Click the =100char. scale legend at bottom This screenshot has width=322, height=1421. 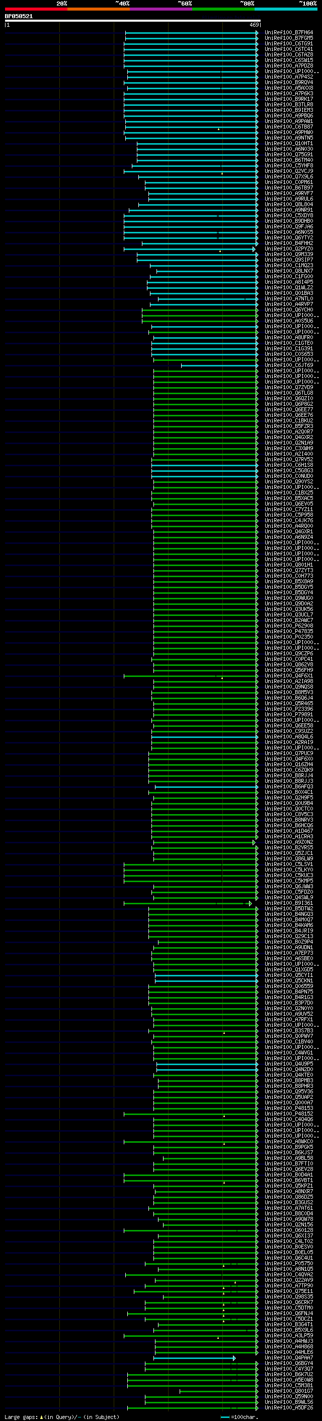pyautogui.click(x=239, y=1416)
